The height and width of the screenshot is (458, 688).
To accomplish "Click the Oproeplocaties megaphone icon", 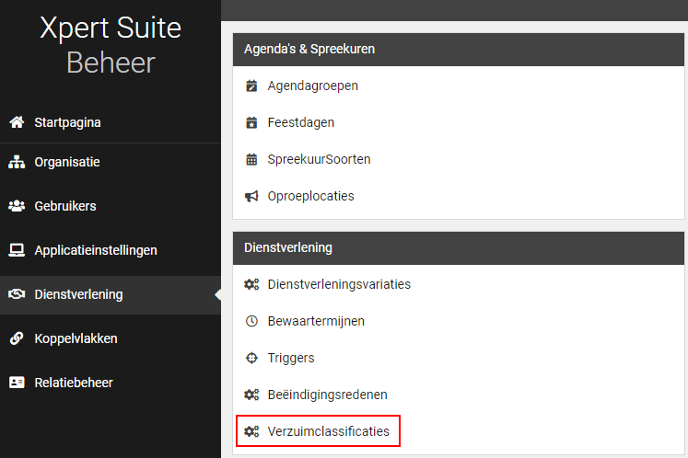I will tap(251, 196).
